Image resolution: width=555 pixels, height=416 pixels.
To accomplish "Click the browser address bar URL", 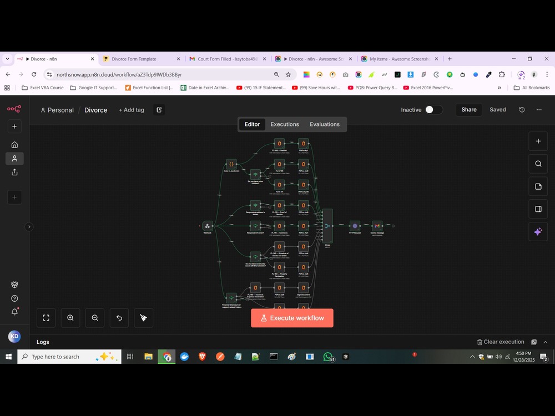I will [x=119, y=75].
